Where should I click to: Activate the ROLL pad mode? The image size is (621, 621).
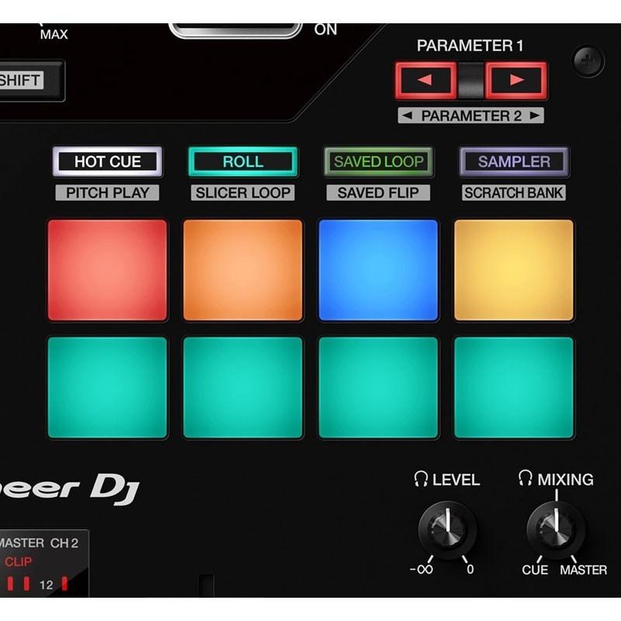tap(242, 162)
